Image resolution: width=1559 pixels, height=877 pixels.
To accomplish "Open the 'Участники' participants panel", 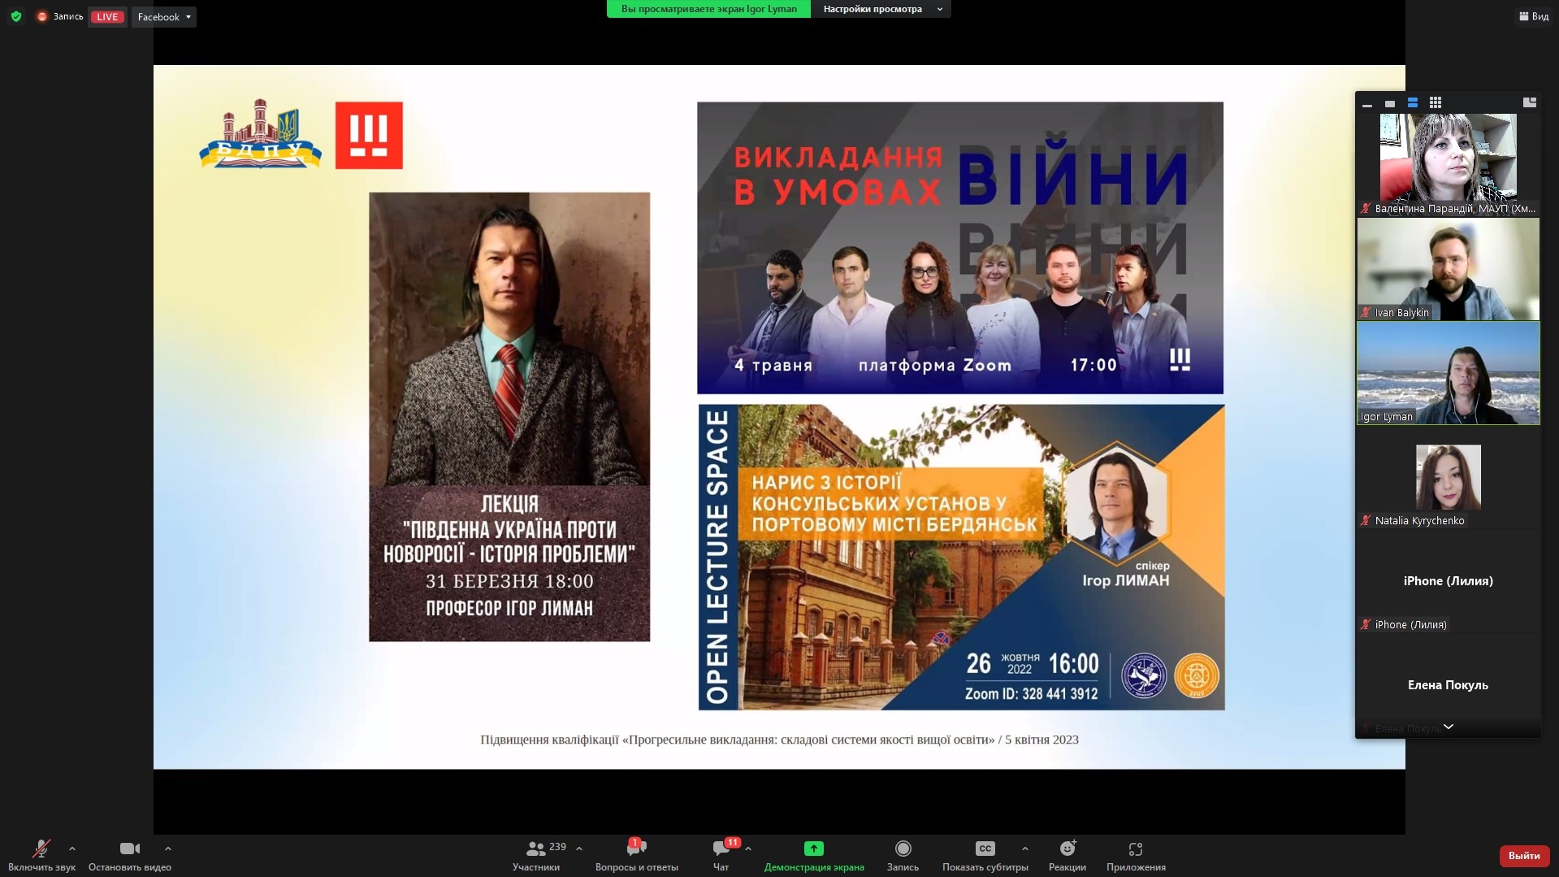I will click(536, 856).
